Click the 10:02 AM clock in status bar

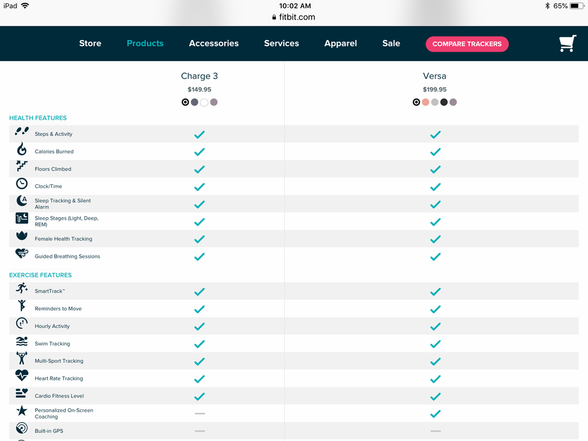point(295,6)
